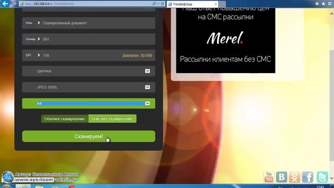Screen dimensions: 334x188
Task: Open the Facebook social icon
Action: click(307, 177)
